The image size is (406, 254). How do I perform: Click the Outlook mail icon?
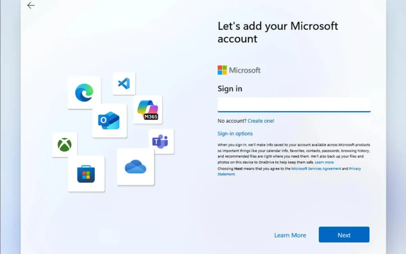109,121
